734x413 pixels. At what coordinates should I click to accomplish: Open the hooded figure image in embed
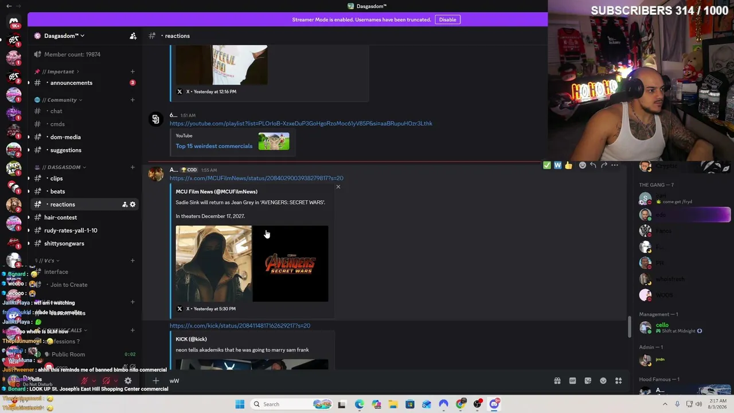(x=214, y=263)
